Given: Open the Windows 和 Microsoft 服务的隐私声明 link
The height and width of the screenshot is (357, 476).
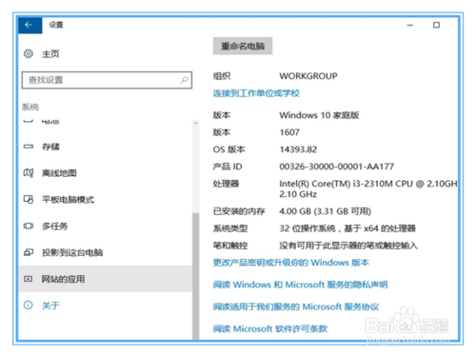Looking at the screenshot, I should point(300,285).
